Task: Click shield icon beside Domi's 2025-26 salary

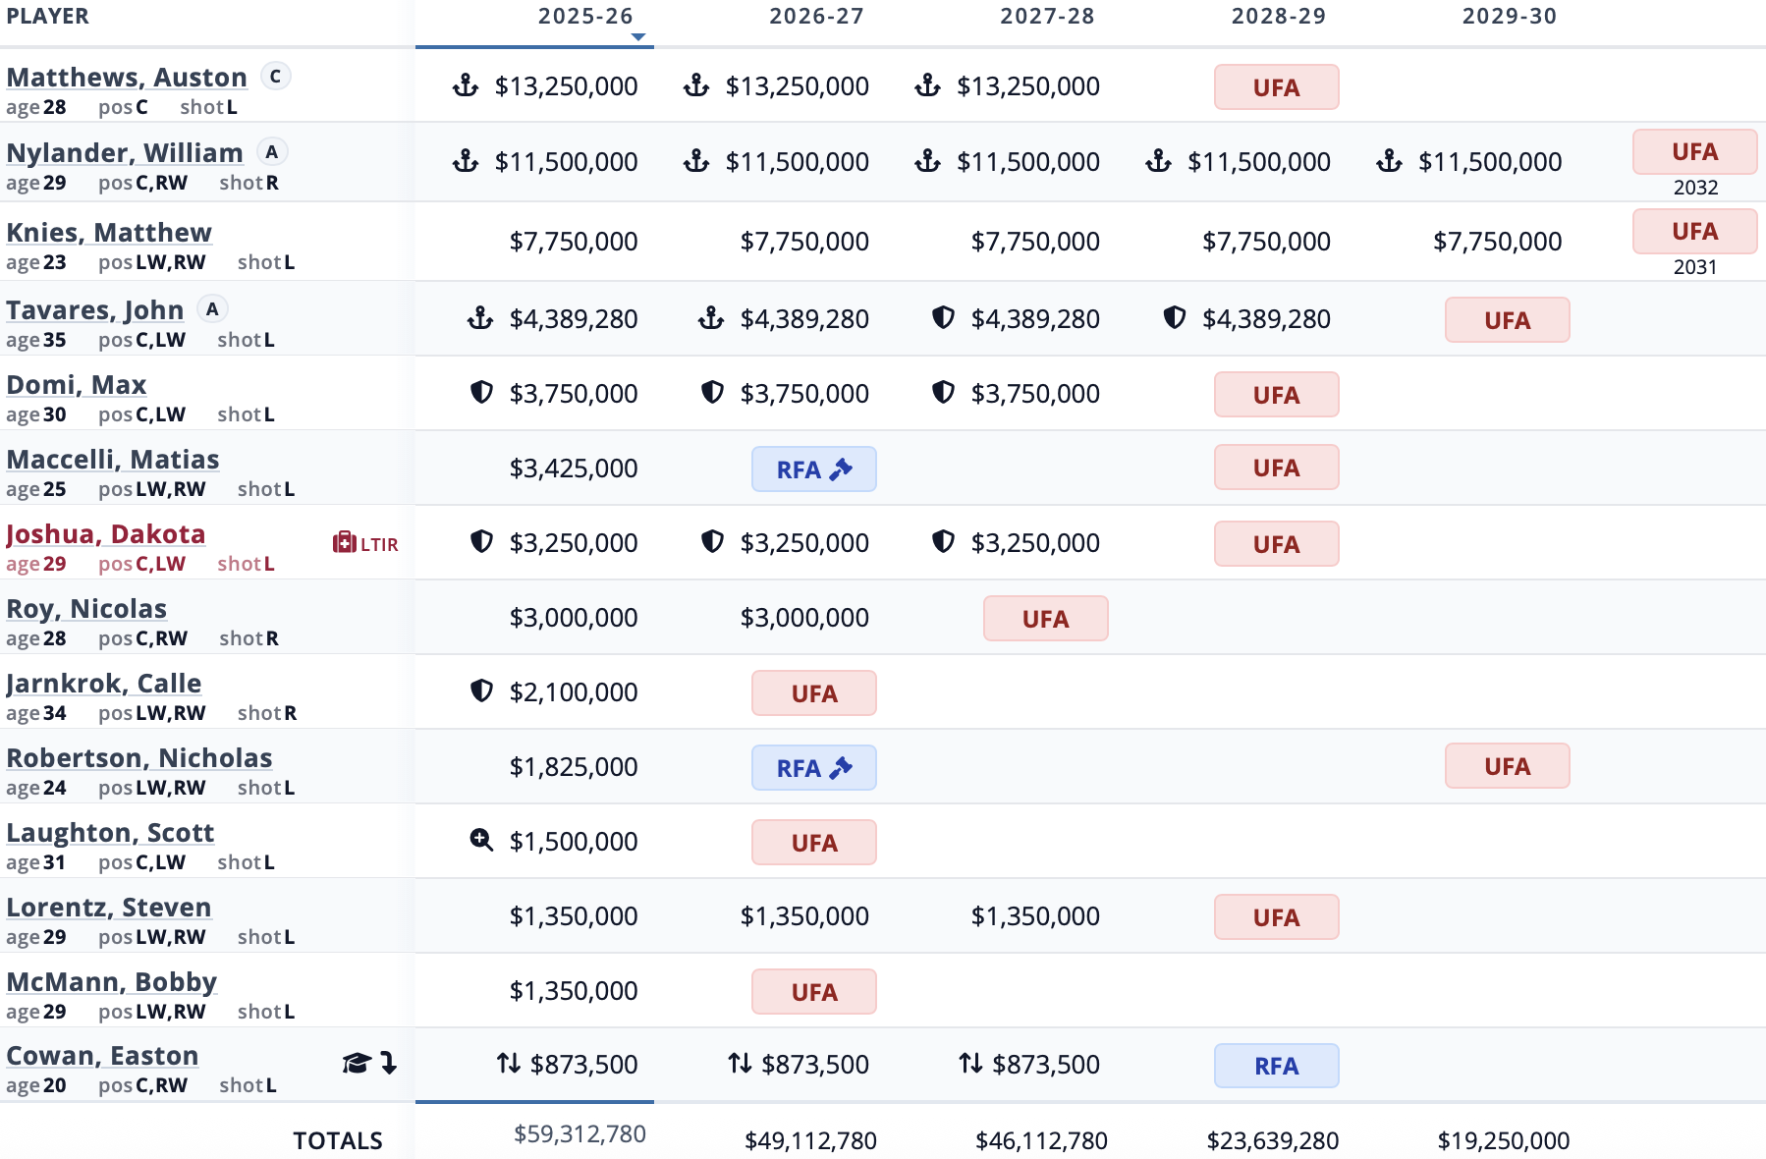Action: [481, 393]
